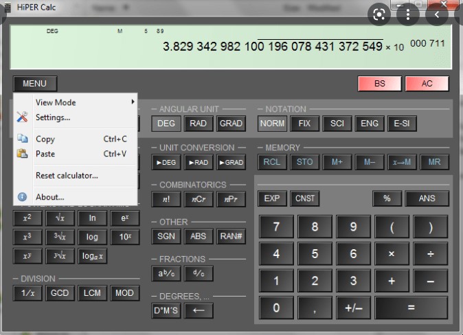This screenshot has width=463, height=335.
Task: Click the wrench Settings icon
Action: point(22,117)
